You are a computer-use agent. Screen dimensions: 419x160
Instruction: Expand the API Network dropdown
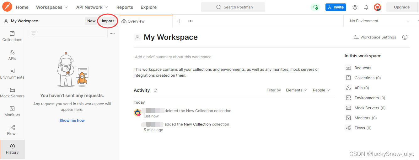click(92, 7)
